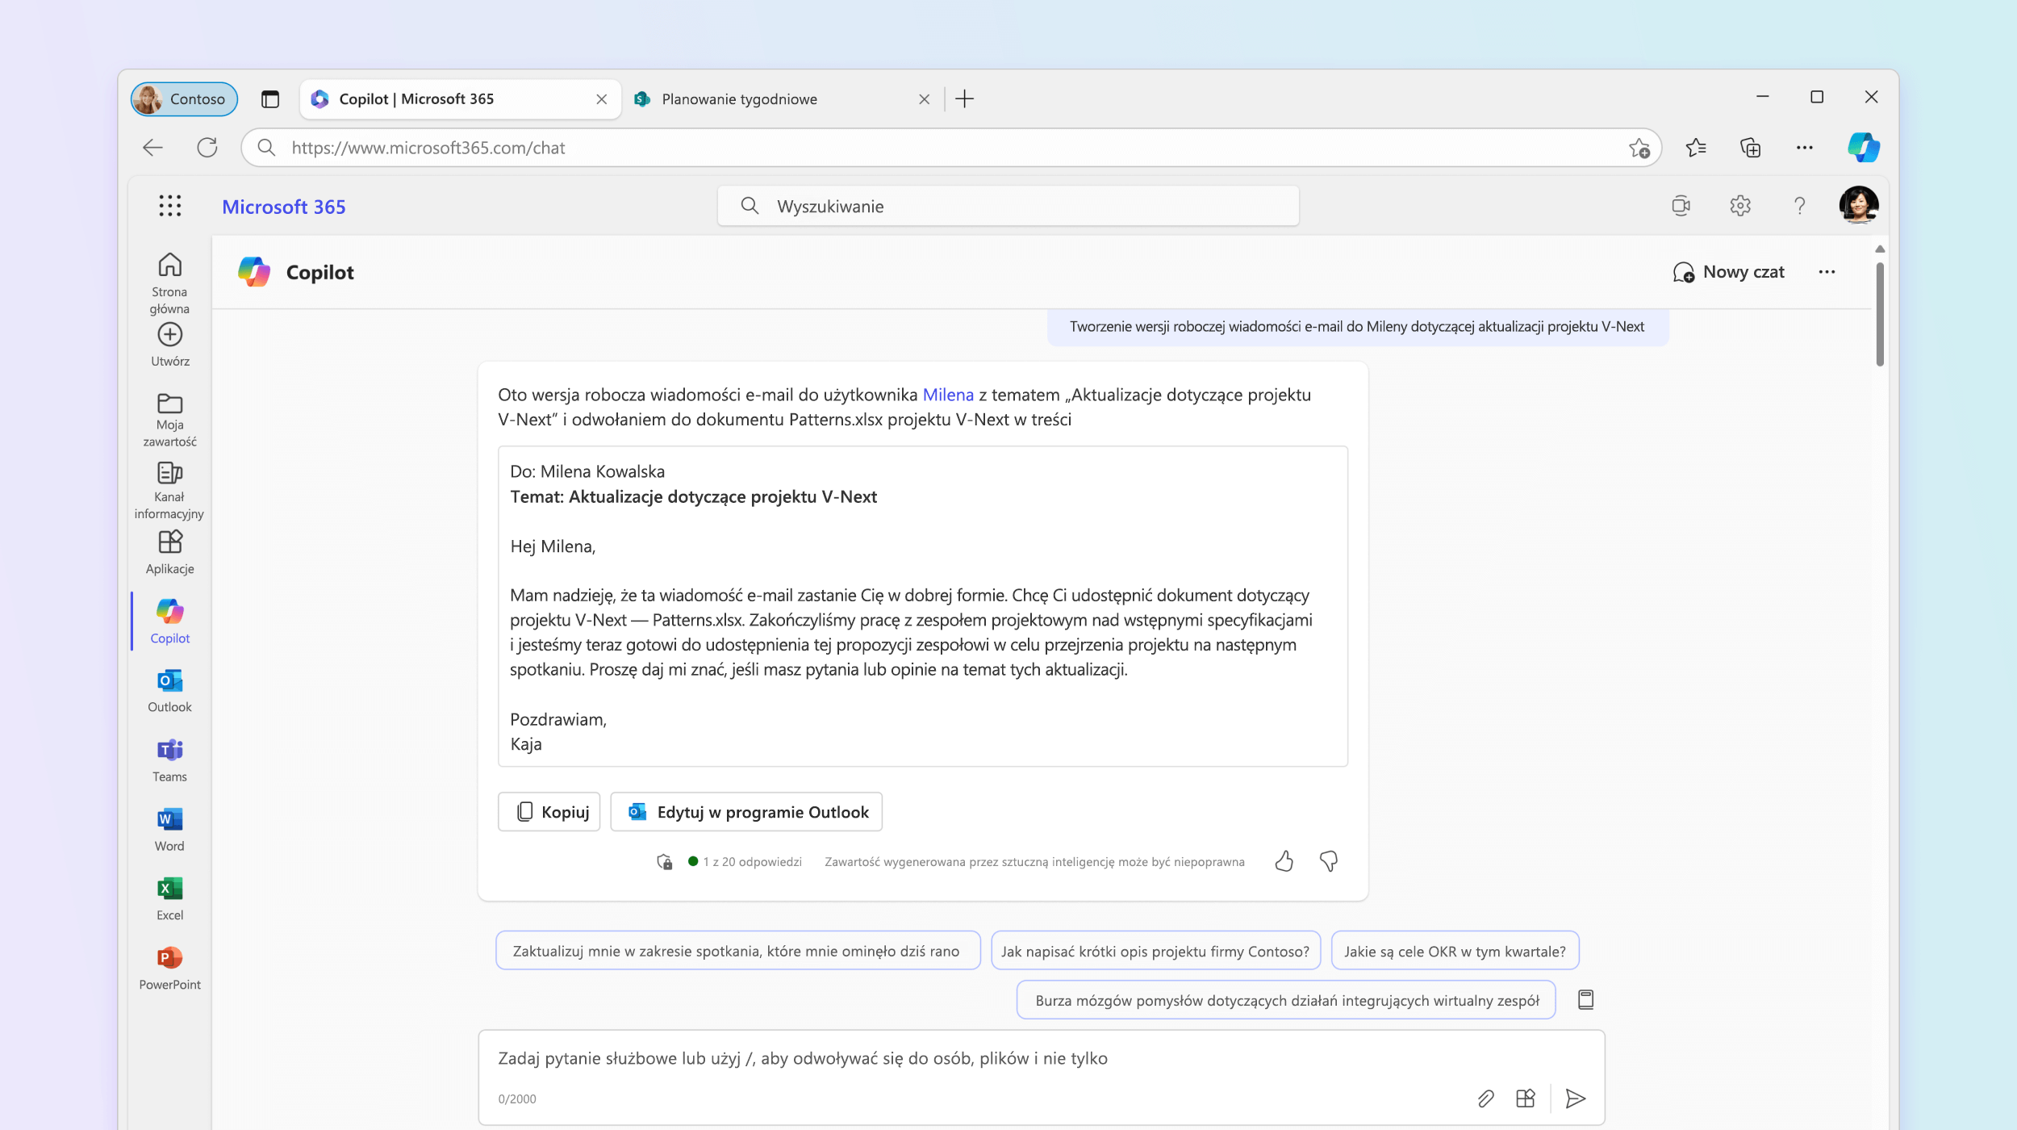Screen dimensions: 2017x1130
Task: Start a Nowy czat
Action: coord(1728,272)
